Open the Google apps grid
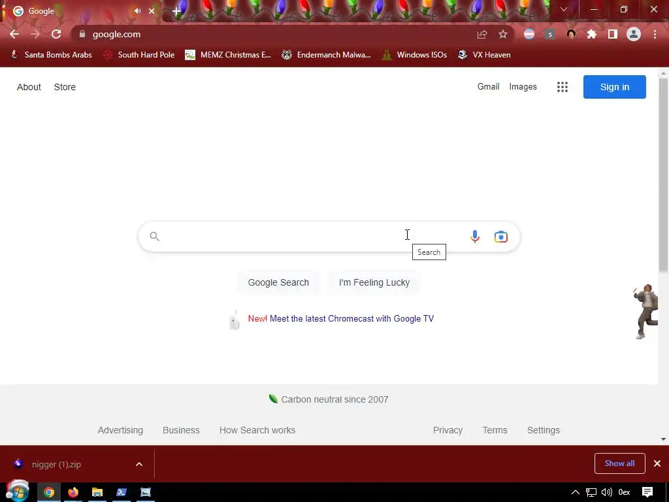 [x=563, y=87]
